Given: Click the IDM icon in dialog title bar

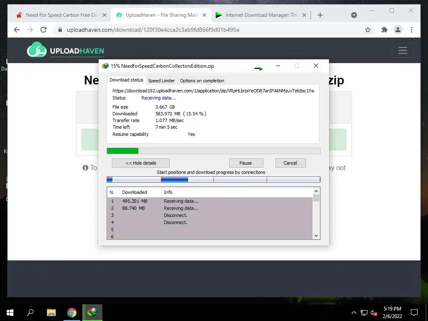Looking at the screenshot, I should coord(105,66).
